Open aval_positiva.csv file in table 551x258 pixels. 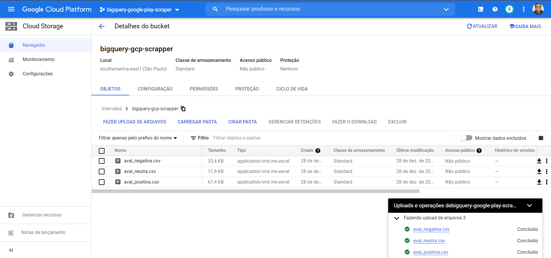(141, 182)
